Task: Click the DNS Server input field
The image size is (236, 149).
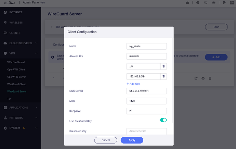Action: [146, 91]
